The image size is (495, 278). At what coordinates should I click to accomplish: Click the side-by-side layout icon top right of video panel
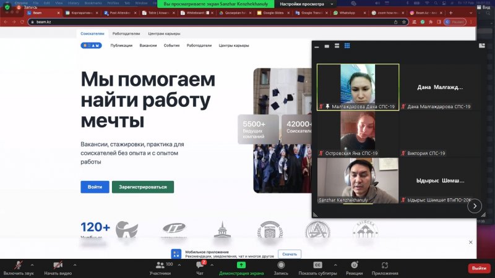tap(482, 46)
